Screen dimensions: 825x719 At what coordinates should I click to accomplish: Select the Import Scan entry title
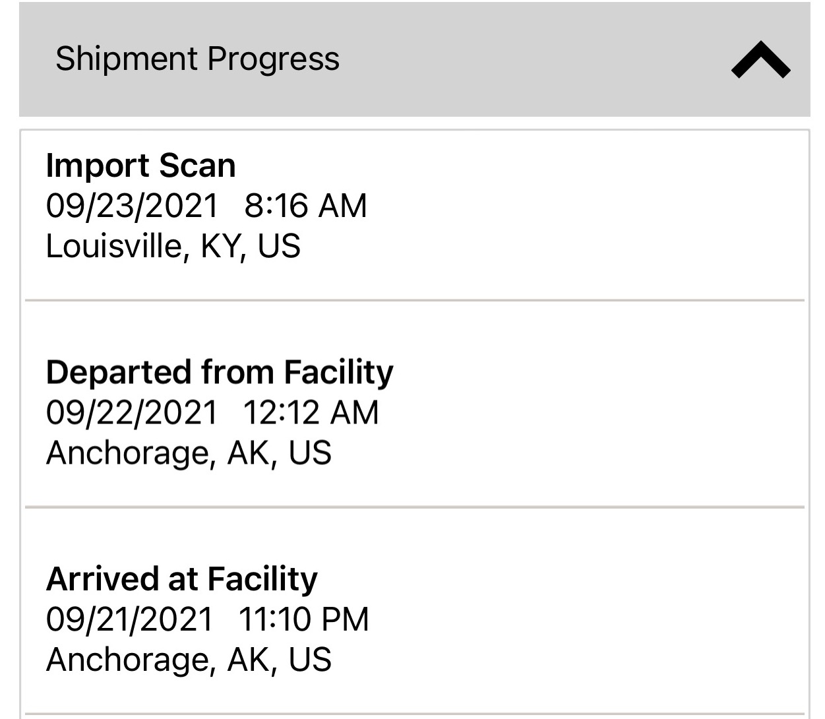(x=140, y=165)
